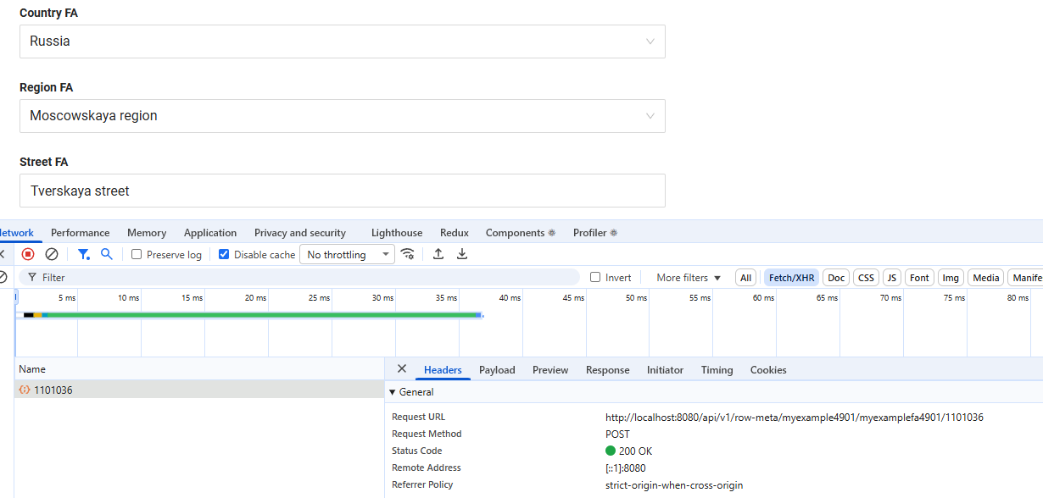Viewport: 1043px width, 498px height.
Task: Open network search magnifier
Action: point(107,254)
